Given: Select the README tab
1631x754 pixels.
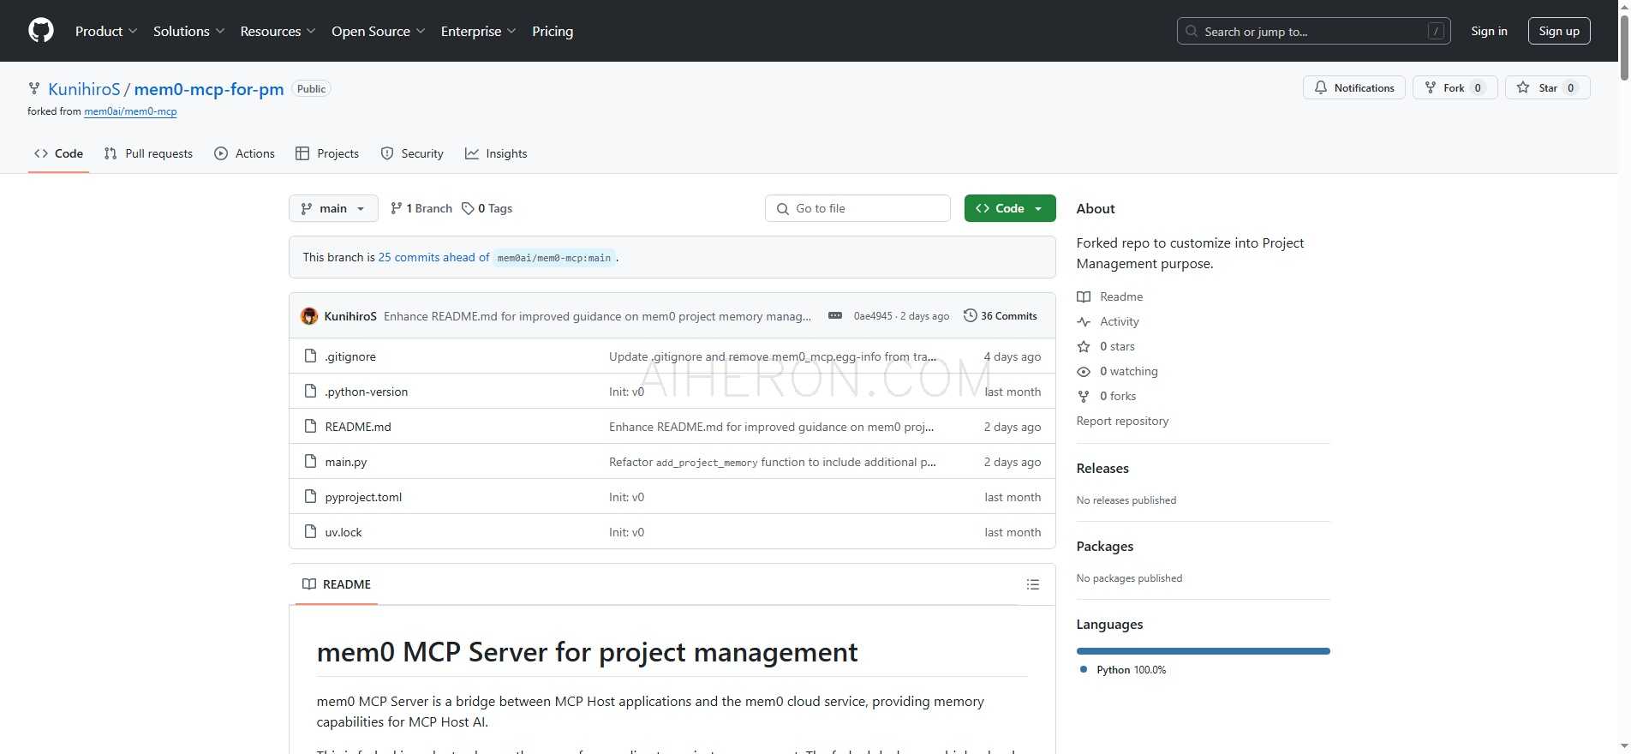Looking at the screenshot, I should pyautogui.click(x=337, y=584).
